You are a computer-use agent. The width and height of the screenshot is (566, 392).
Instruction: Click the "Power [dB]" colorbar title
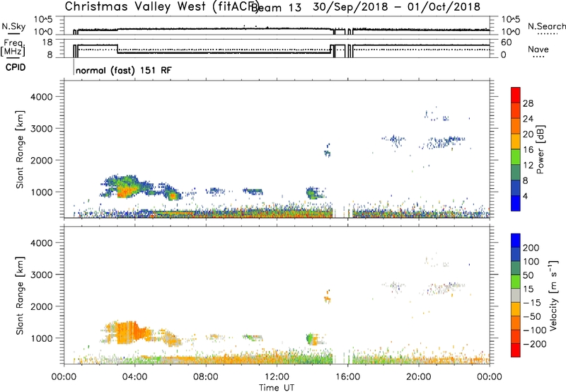[540, 149]
